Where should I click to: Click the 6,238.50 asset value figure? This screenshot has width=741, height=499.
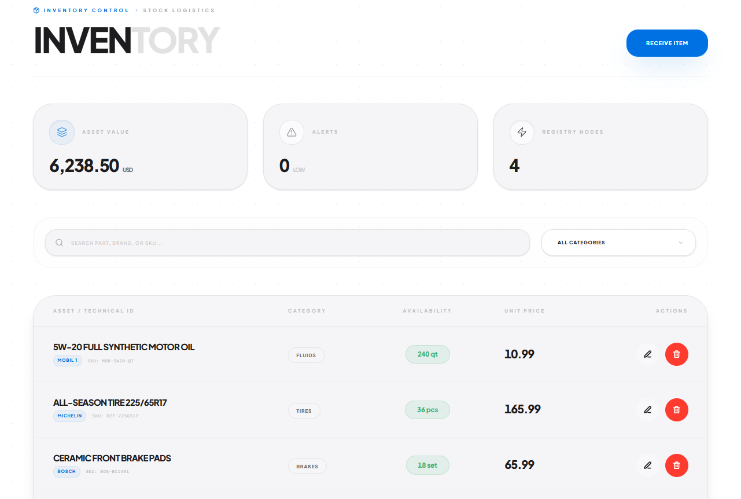coord(84,166)
